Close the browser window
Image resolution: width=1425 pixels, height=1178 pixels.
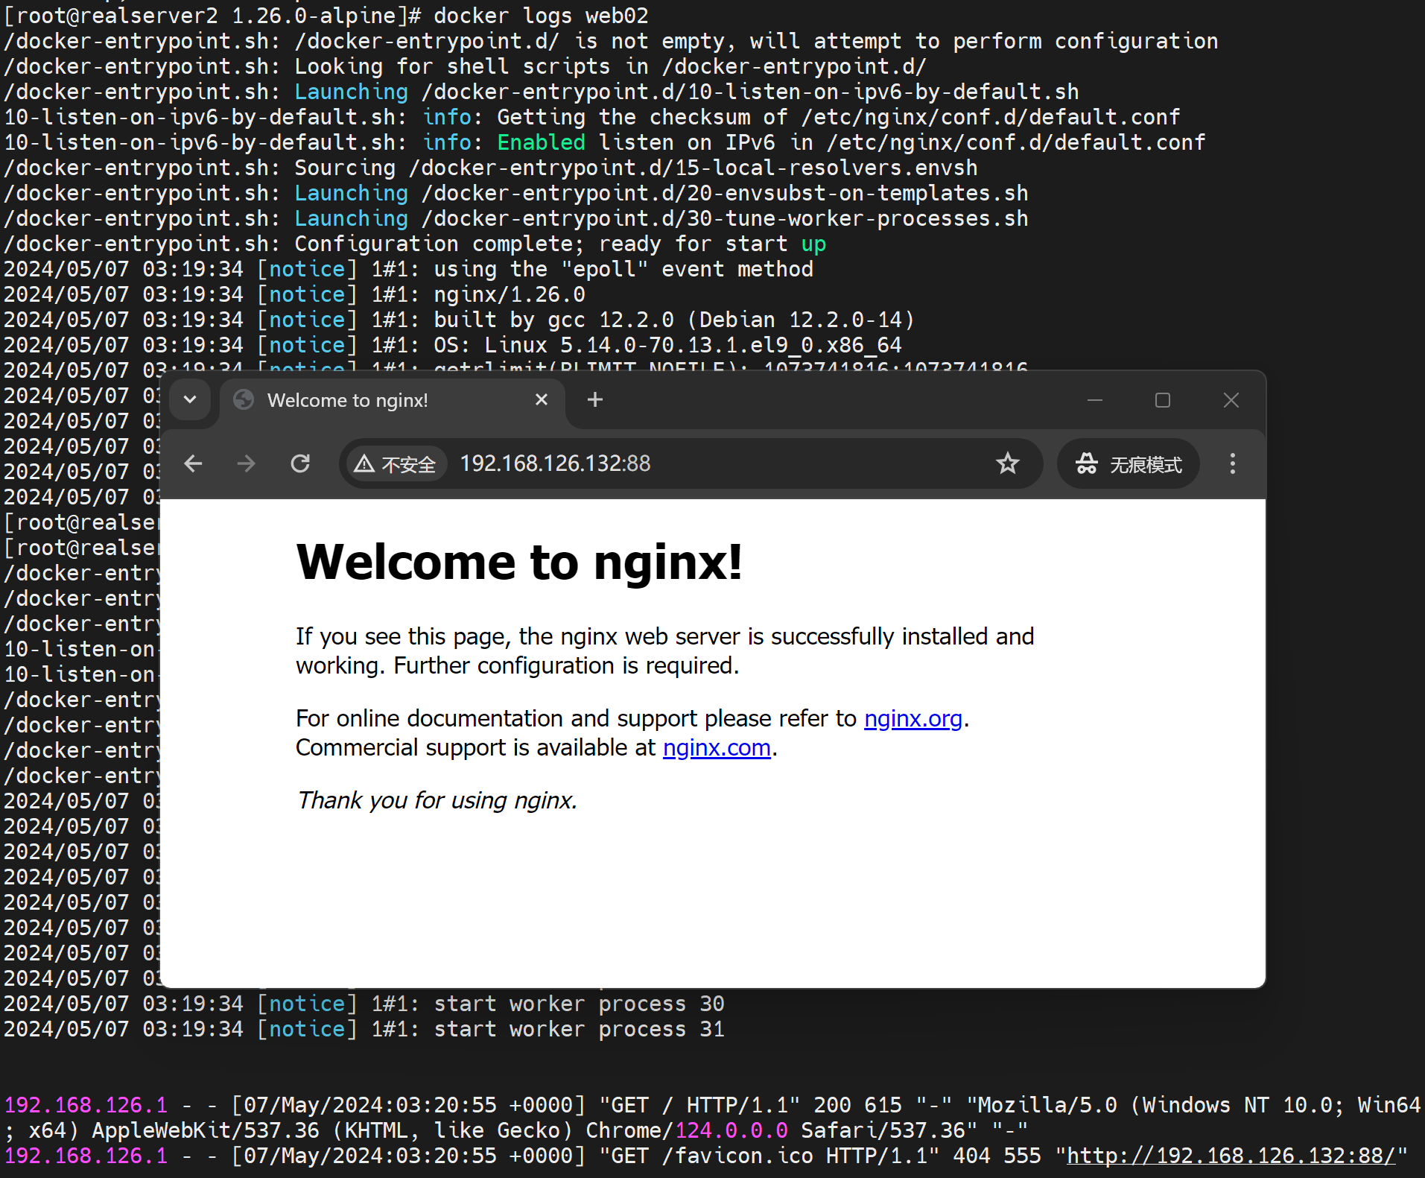click(1231, 400)
